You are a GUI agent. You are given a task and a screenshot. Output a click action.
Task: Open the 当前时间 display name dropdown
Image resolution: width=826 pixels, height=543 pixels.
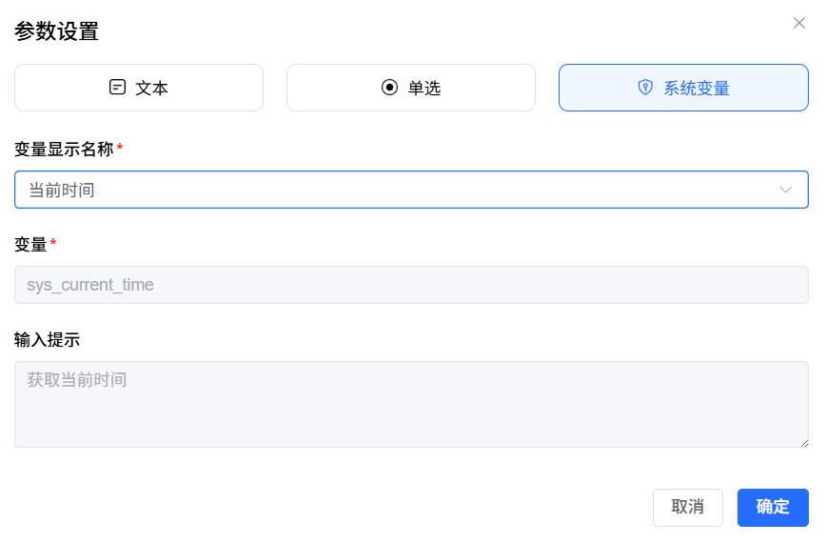click(x=400, y=190)
